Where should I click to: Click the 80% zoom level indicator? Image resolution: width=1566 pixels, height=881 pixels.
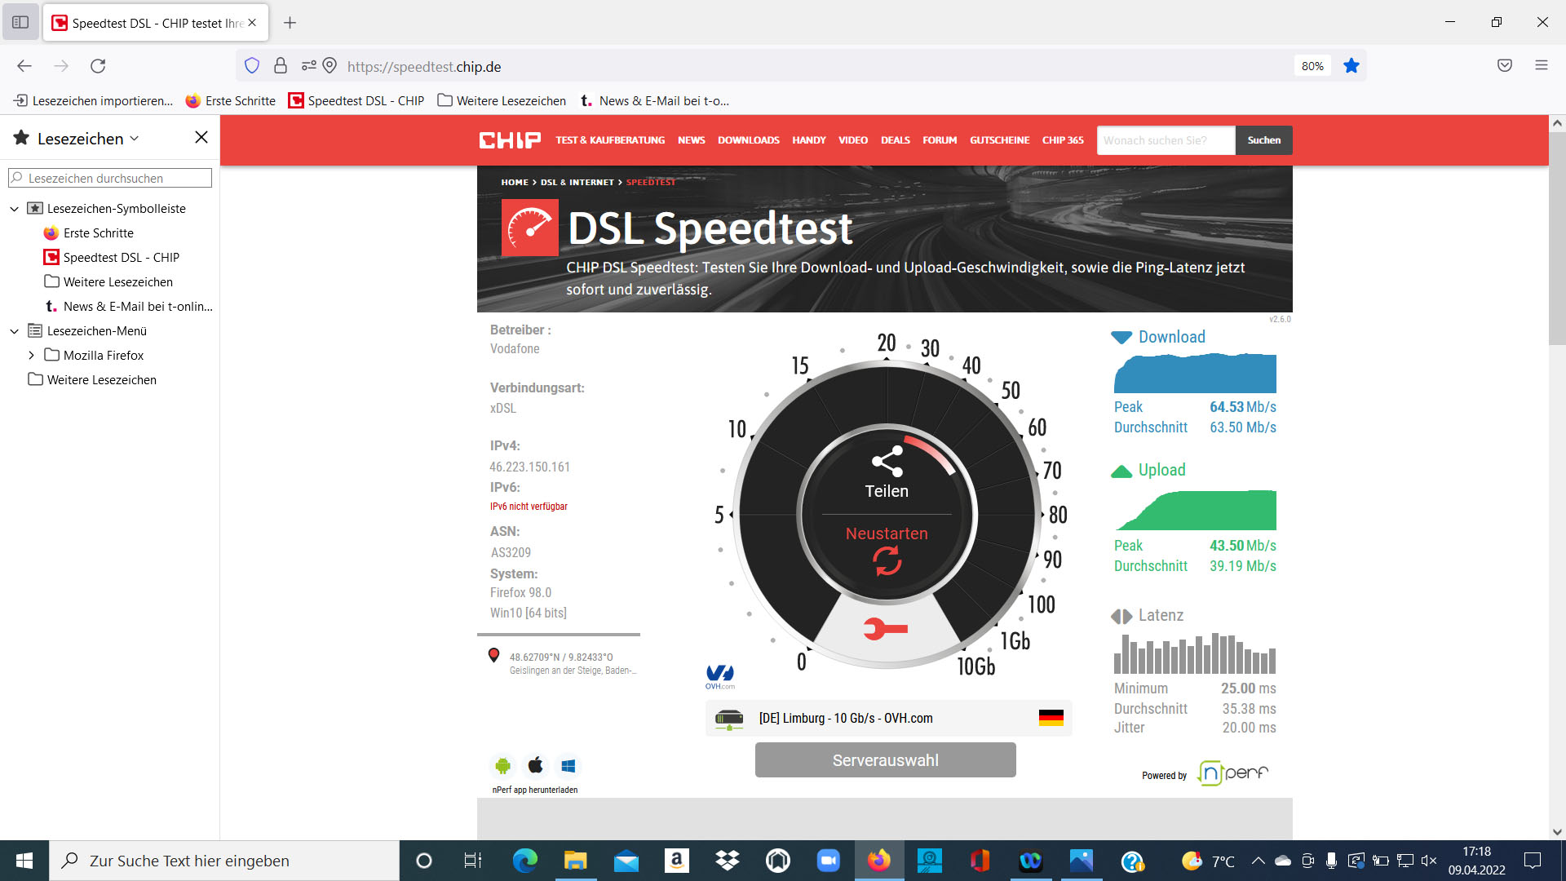point(1312,66)
